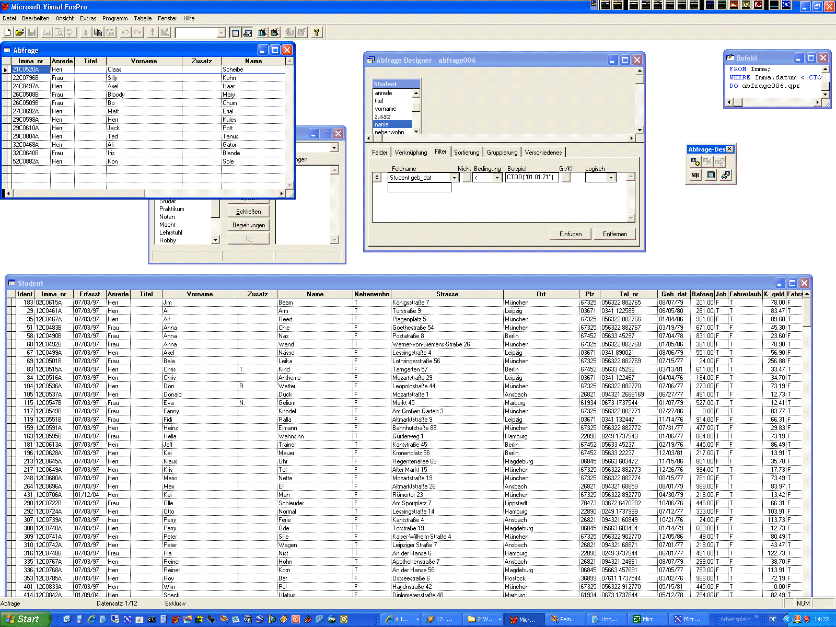The width and height of the screenshot is (836, 627).
Task: Switch to the Sortierung tab
Action: [x=467, y=153]
